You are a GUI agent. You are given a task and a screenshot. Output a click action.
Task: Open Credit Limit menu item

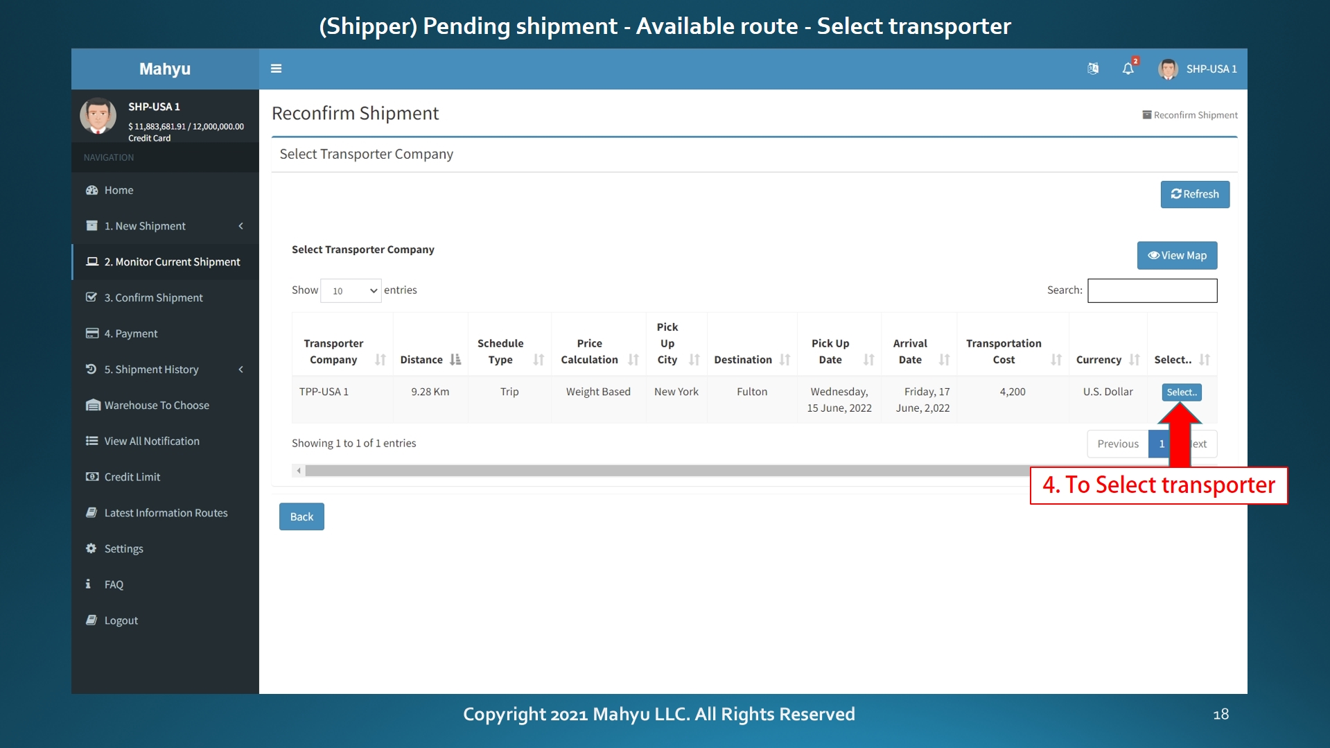165,477
